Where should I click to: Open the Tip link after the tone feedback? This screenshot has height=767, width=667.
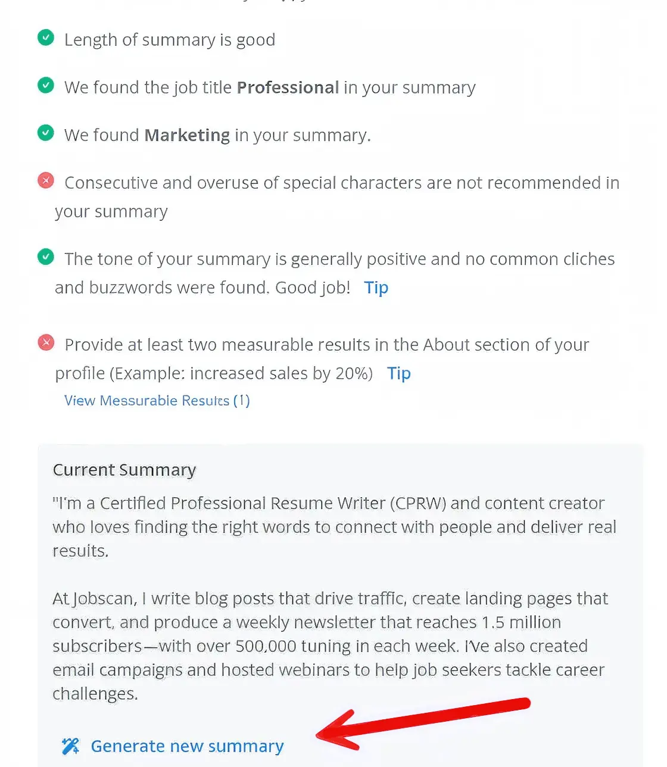click(376, 287)
